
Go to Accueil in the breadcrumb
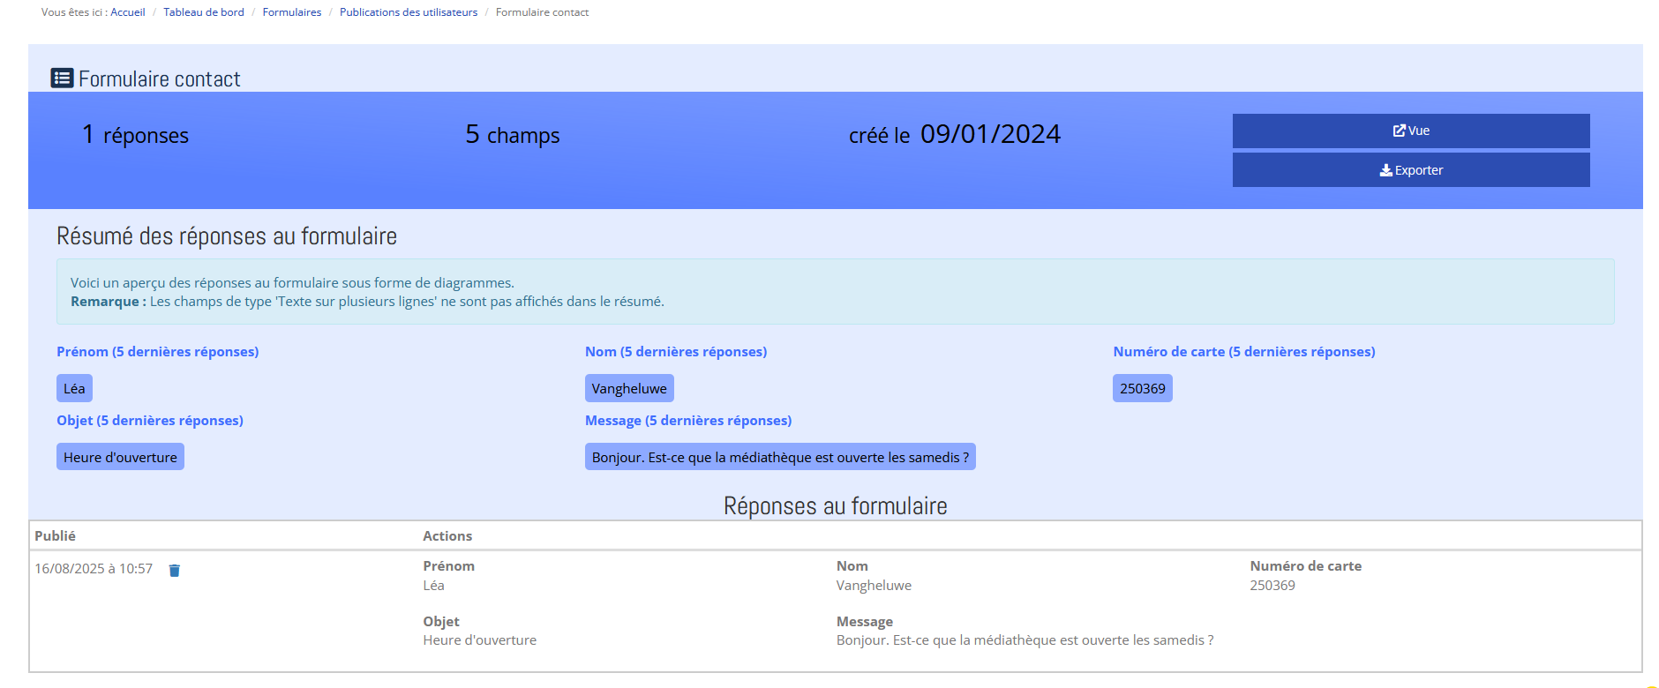pos(127,12)
